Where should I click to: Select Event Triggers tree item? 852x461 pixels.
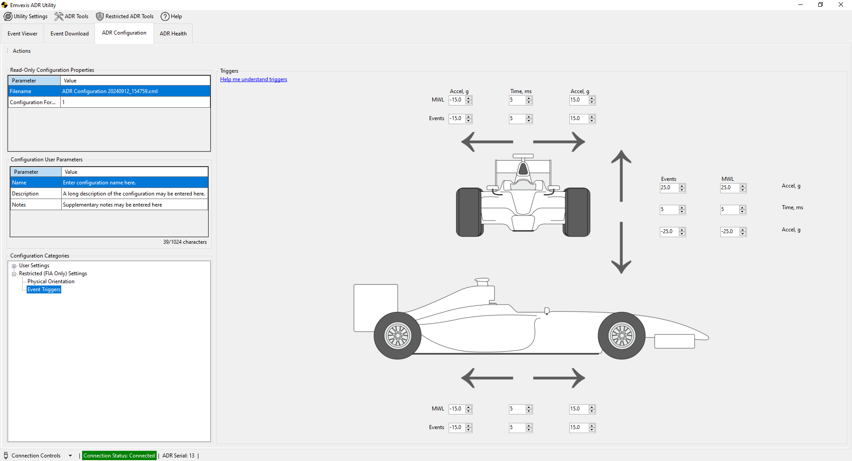point(44,289)
